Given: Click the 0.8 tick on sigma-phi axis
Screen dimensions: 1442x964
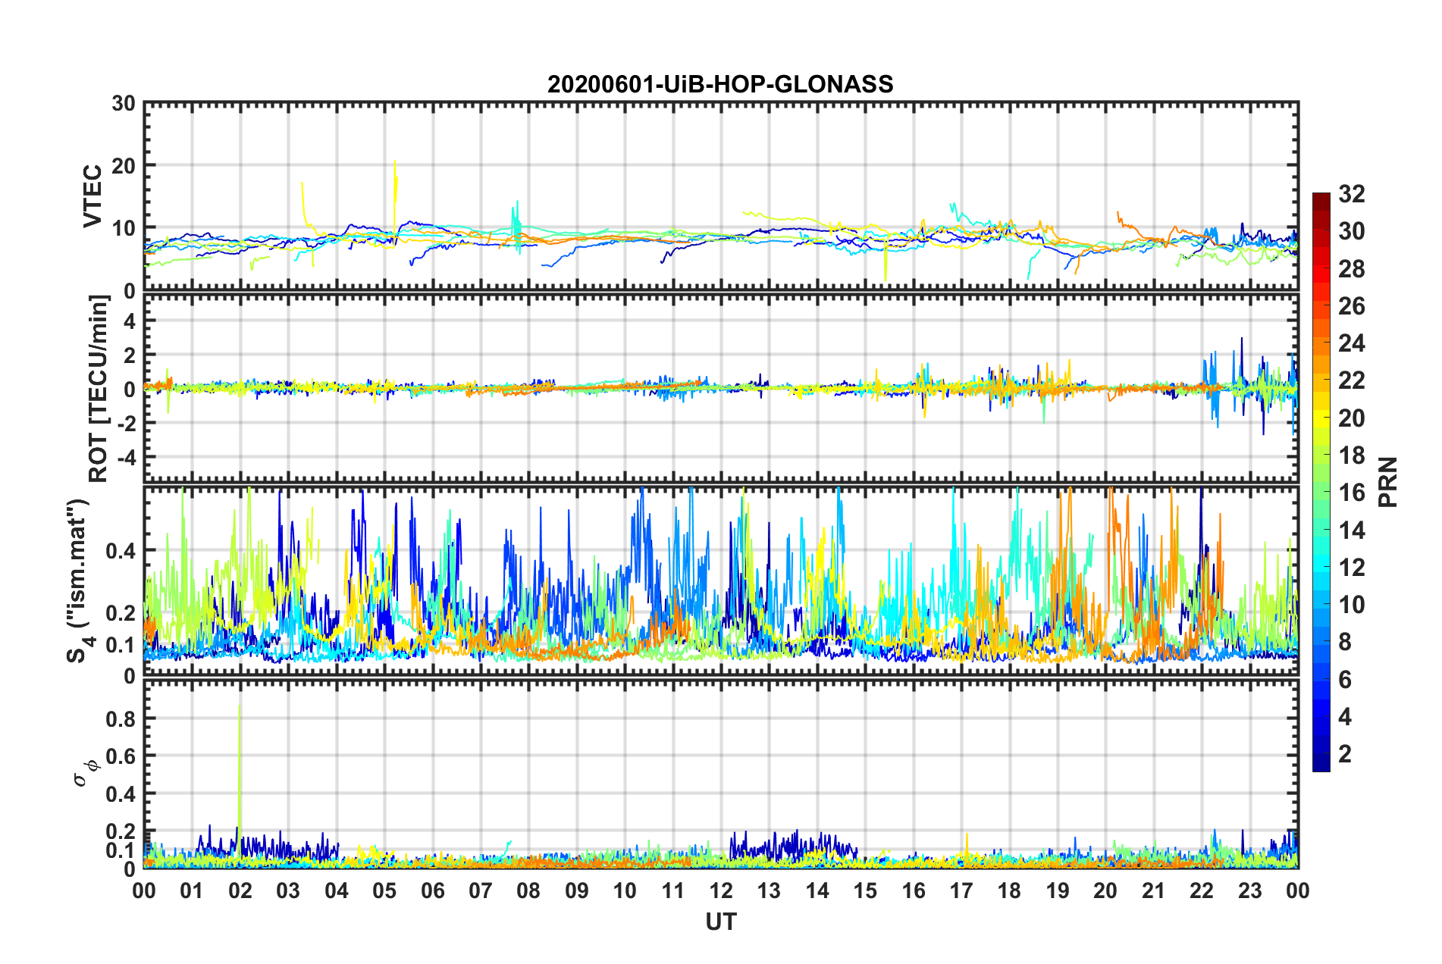Looking at the screenshot, I should pyautogui.click(x=121, y=718).
